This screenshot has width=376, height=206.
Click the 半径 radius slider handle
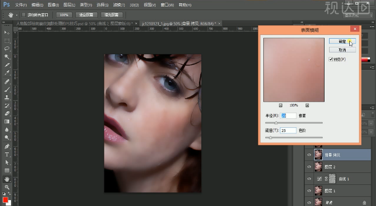click(x=276, y=123)
